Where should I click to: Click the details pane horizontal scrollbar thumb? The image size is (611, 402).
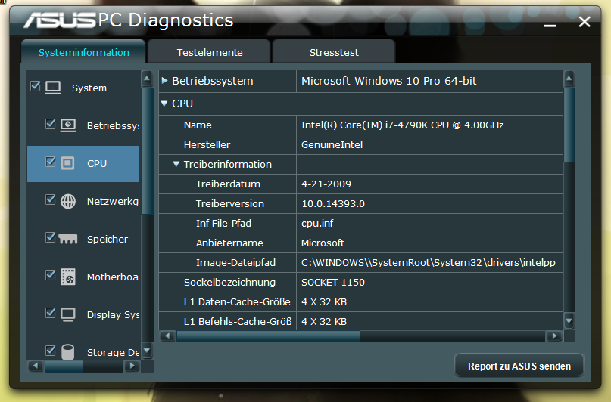pyautogui.click(x=268, y=336)
